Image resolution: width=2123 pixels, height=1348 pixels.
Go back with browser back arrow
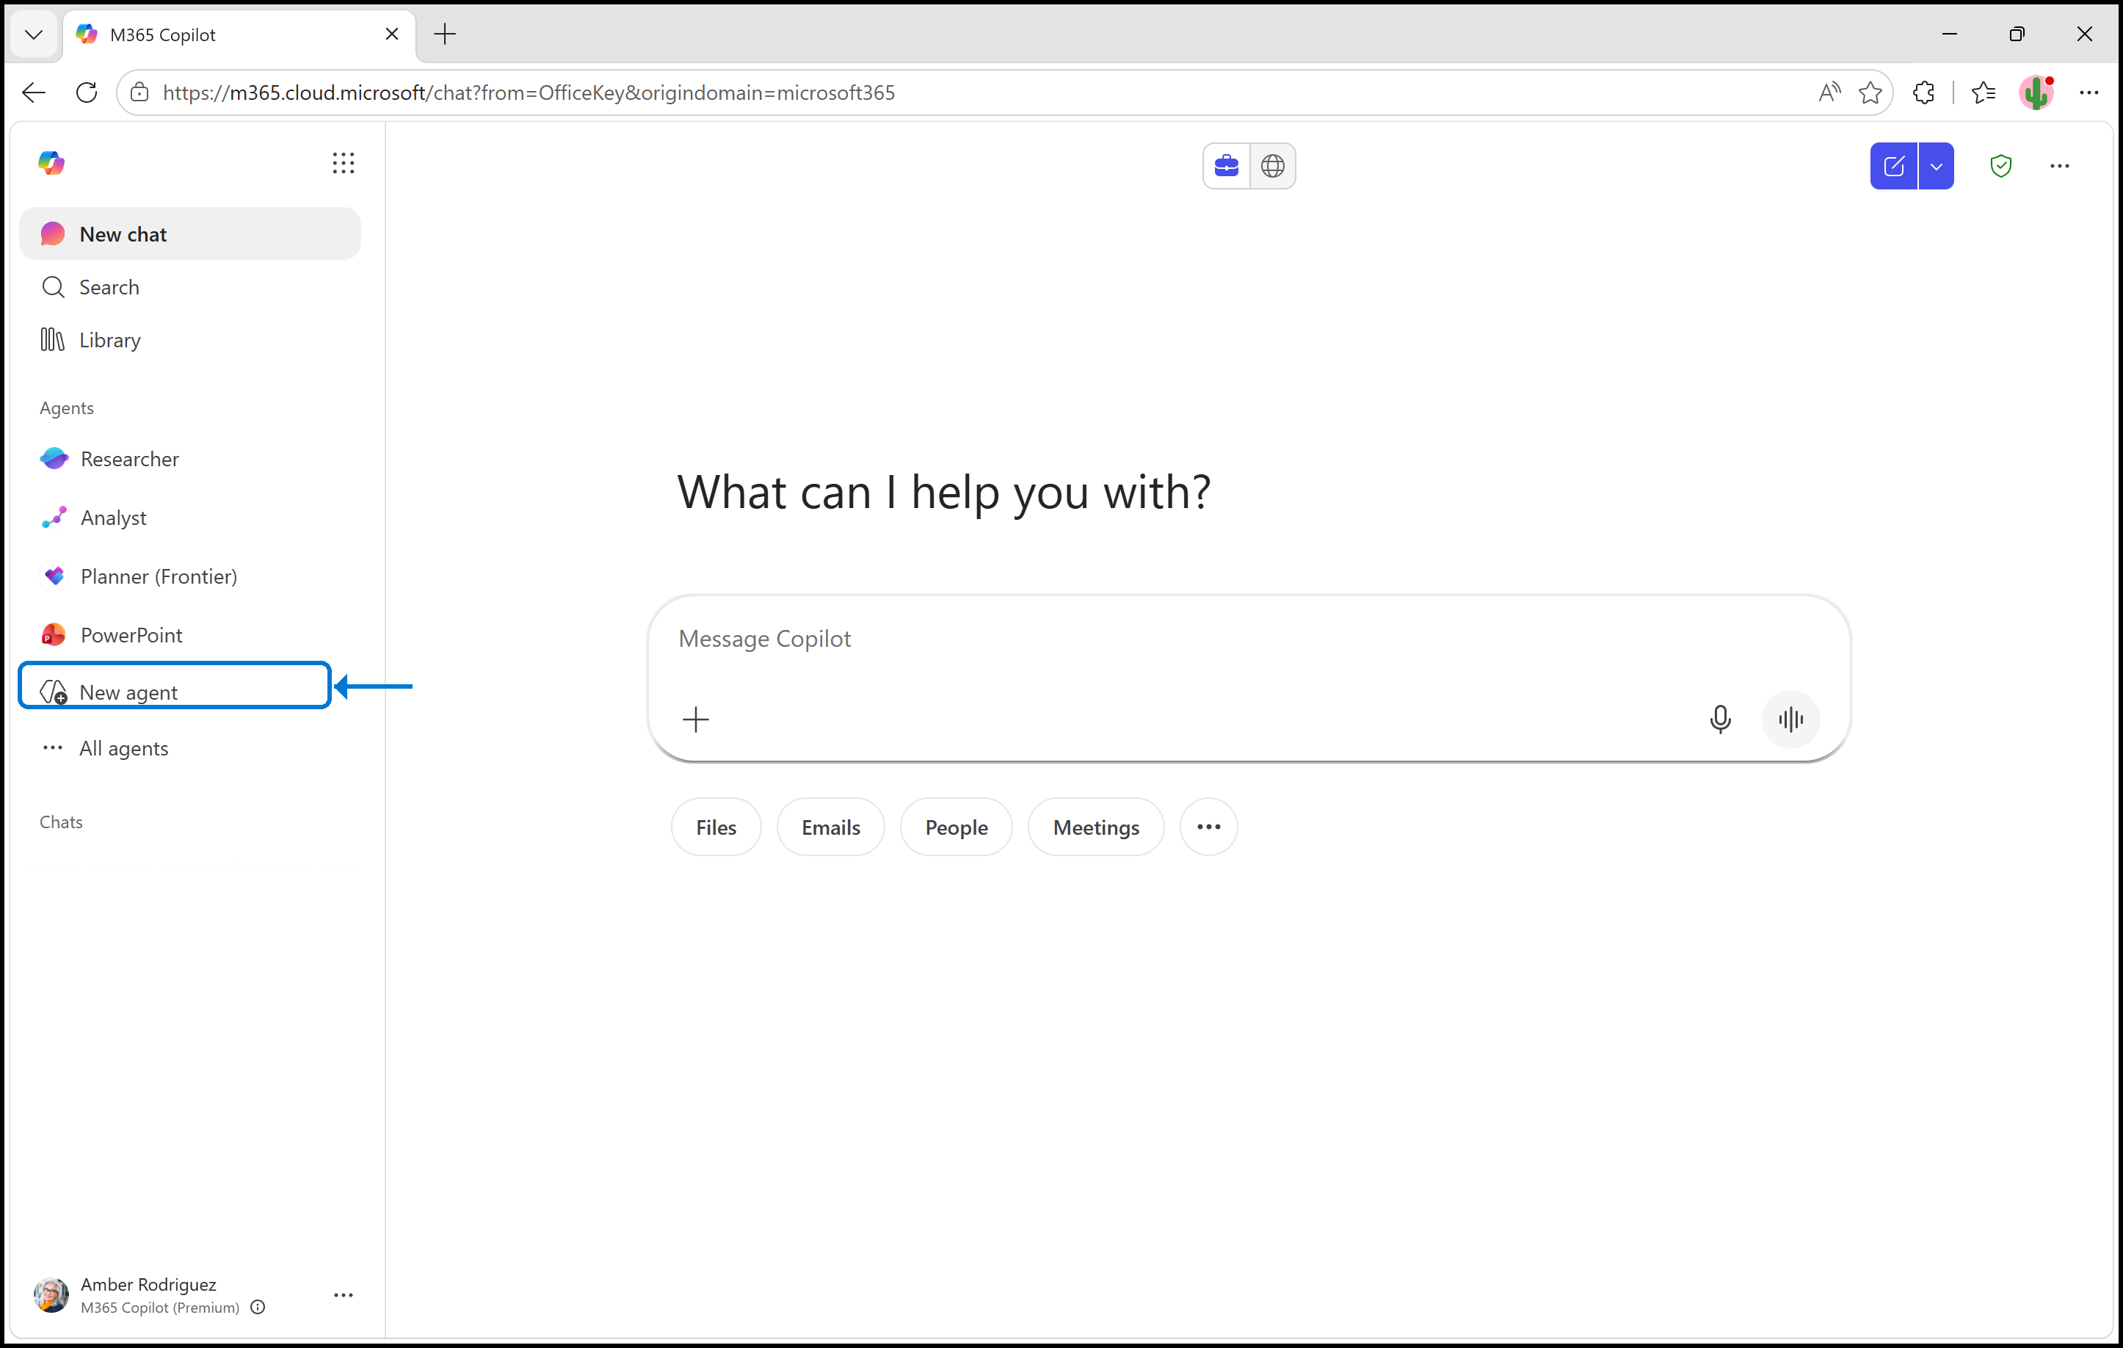(34, 93)
